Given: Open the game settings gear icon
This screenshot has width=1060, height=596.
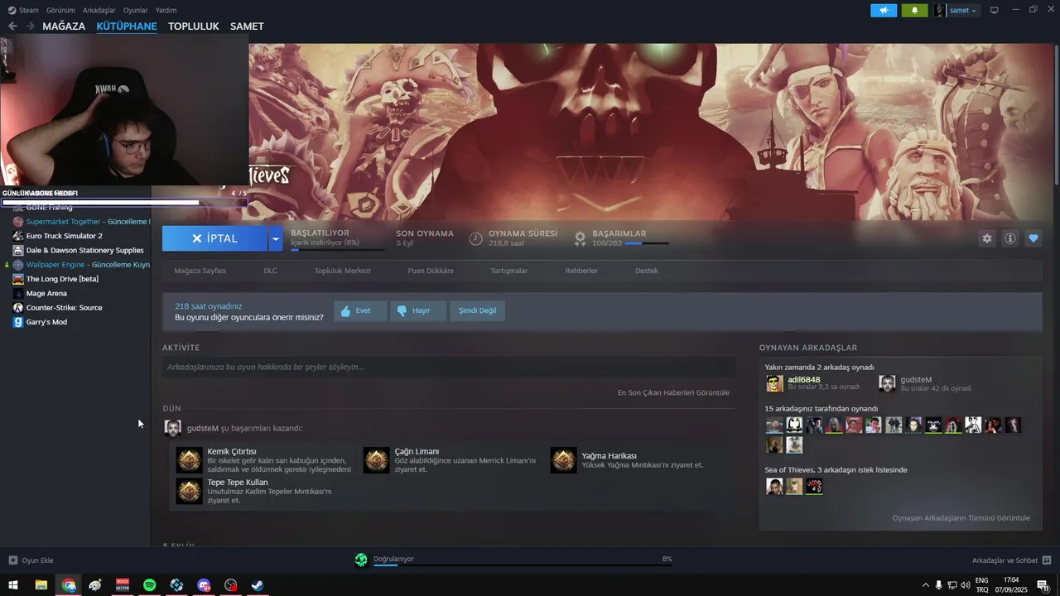Looking at the screenshot, I should tap(986, 238).
